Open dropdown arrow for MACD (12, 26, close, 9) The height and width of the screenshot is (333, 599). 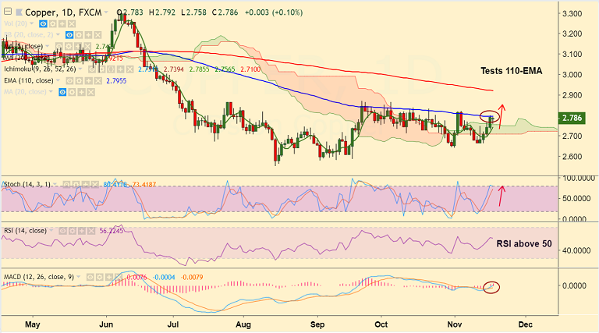[x=78, y=277]
